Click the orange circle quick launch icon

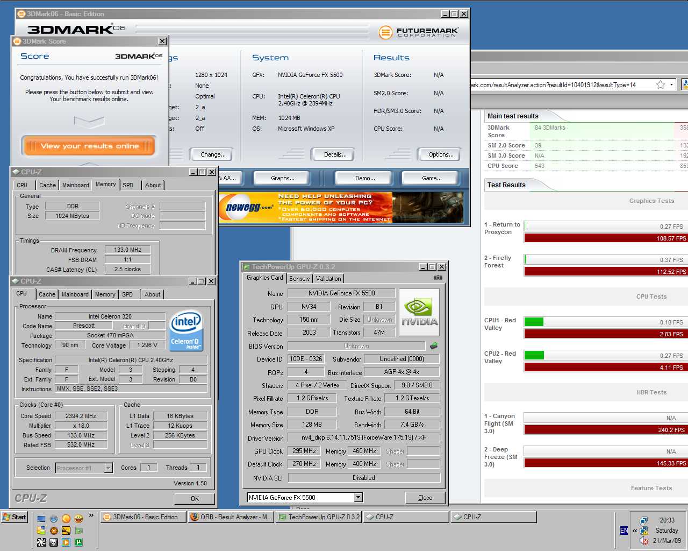click(66, 519)
